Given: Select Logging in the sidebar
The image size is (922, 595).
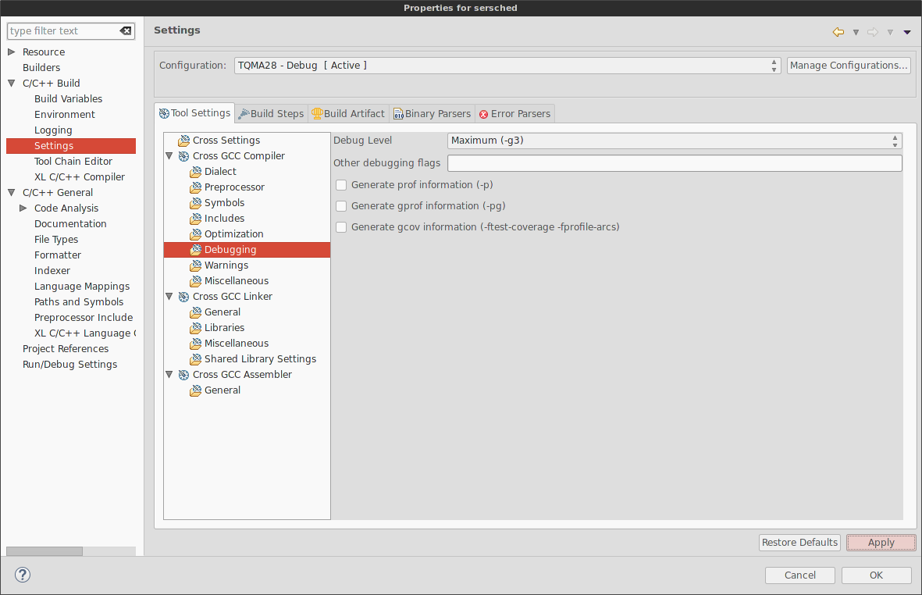Looking at the screenshot, I should 53,130.
